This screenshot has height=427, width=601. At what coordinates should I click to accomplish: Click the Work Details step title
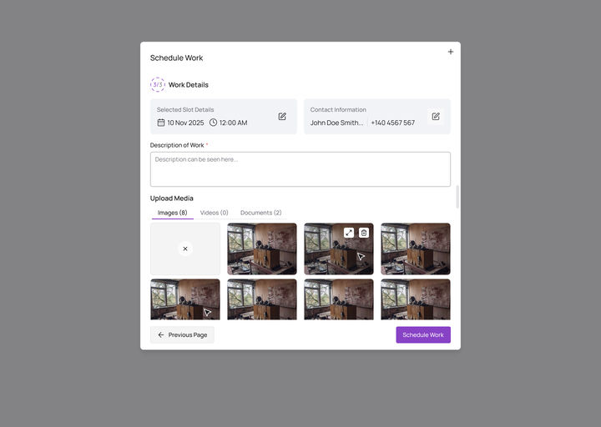tap(189, 84)
